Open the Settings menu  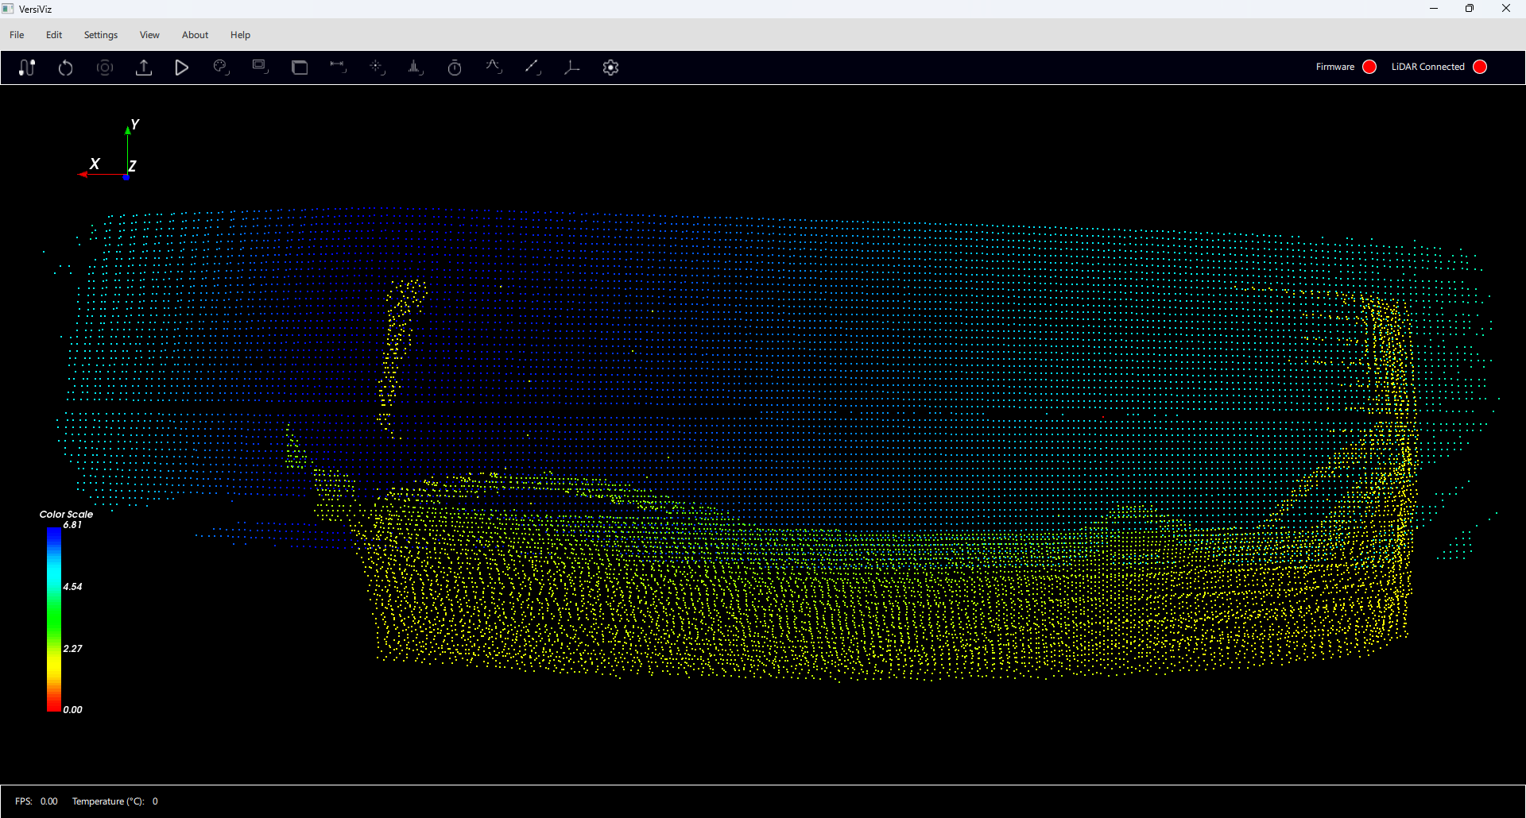coord(101,35)
